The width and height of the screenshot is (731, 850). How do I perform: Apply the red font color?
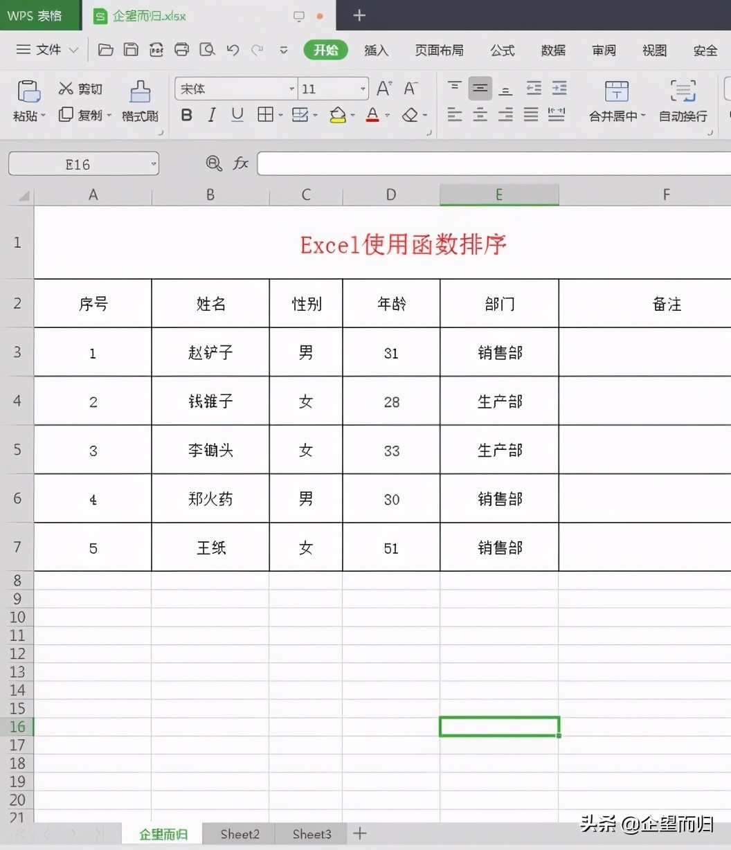[x=372, y=115]
